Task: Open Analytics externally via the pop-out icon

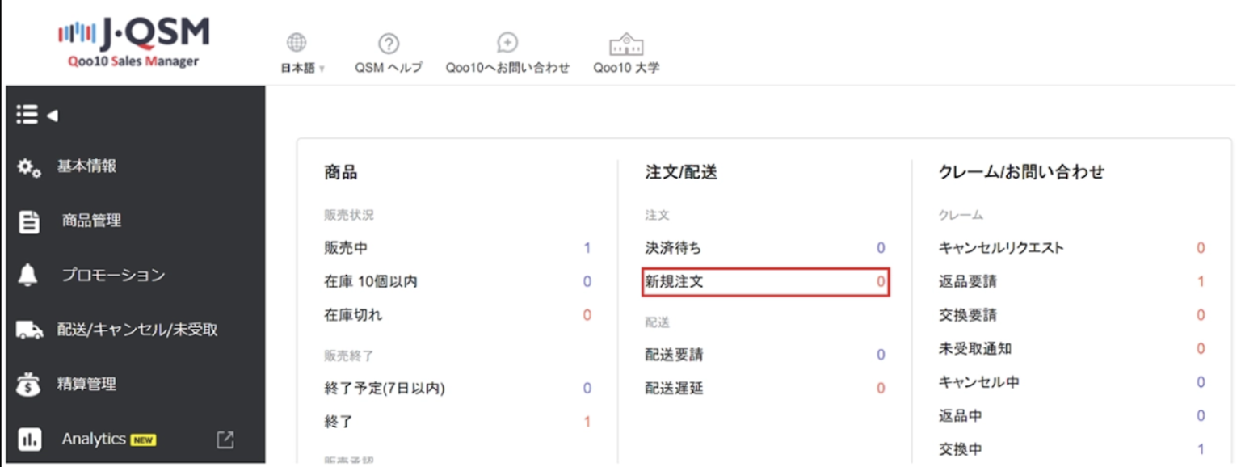Action: (x=225, y=439)
